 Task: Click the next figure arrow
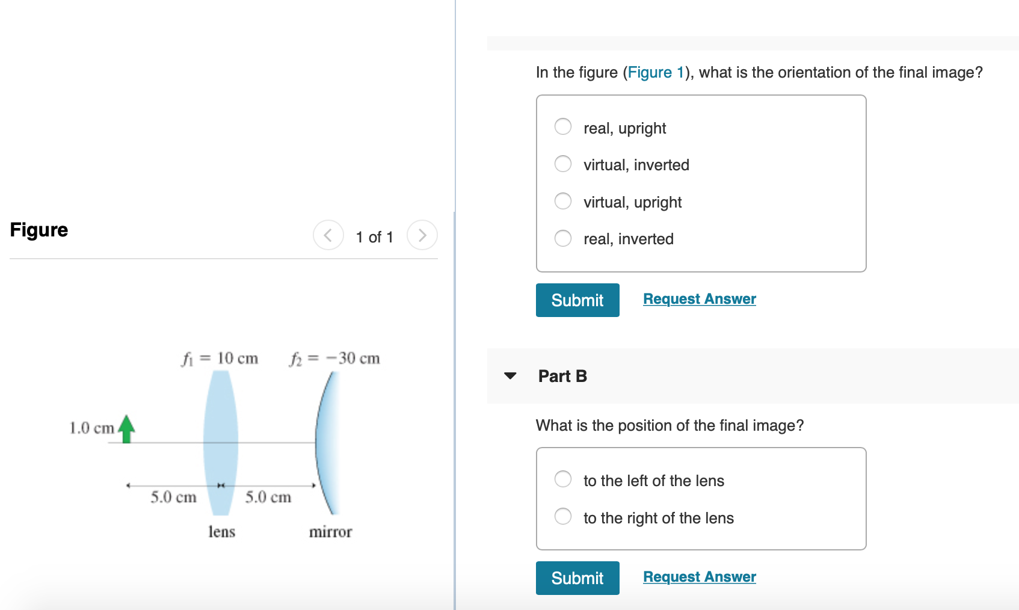(x=422, y=235)
